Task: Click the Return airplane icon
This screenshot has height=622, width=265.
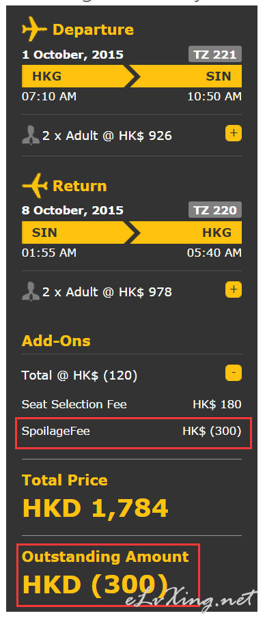Action: pos(35,185)
